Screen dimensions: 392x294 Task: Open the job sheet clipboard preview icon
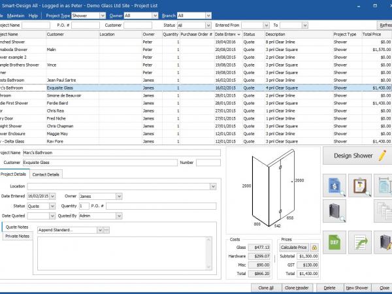pos(360,186)
